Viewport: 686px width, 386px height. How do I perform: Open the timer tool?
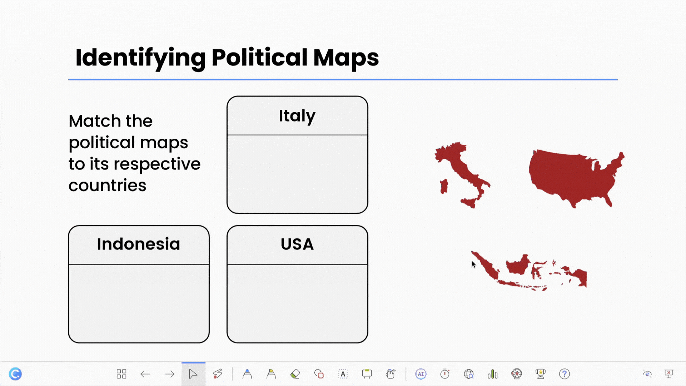click(445, 374)
